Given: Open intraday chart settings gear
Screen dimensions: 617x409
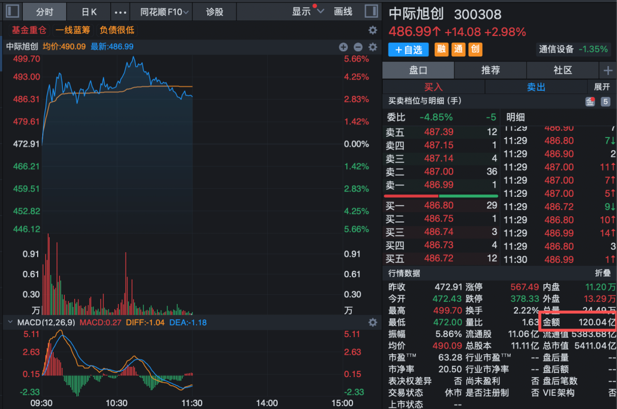Looking at the screenshot, I should [372, 47].
